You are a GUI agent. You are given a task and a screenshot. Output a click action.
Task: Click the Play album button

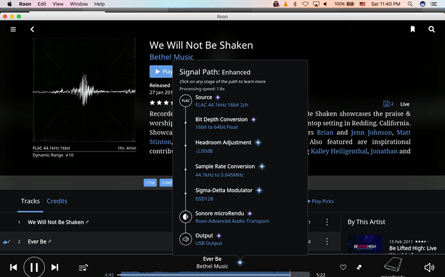tap(161, 72)
